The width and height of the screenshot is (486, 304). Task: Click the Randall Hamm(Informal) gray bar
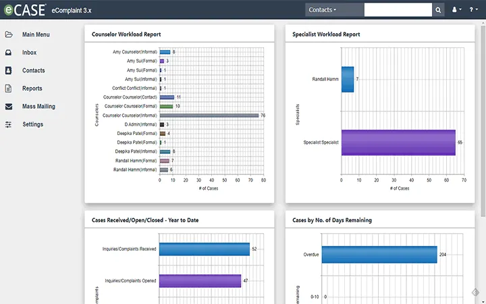click(x=164, y=170)
